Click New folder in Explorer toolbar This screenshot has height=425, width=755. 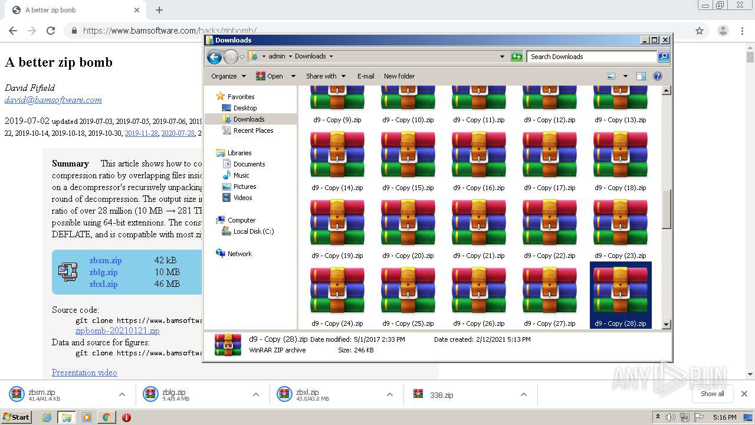(399, 76)
